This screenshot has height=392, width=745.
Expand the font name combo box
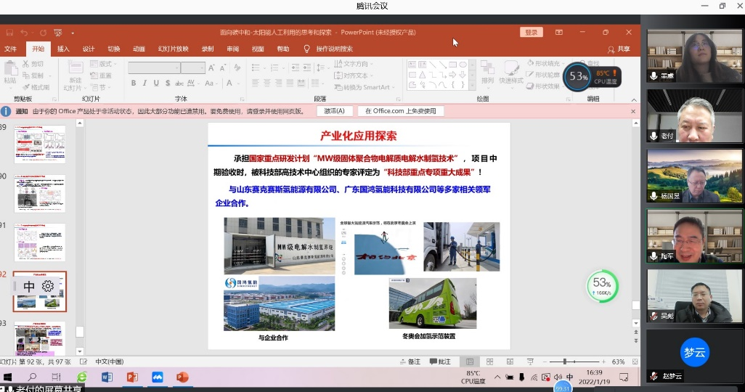(x=176, y=68)
